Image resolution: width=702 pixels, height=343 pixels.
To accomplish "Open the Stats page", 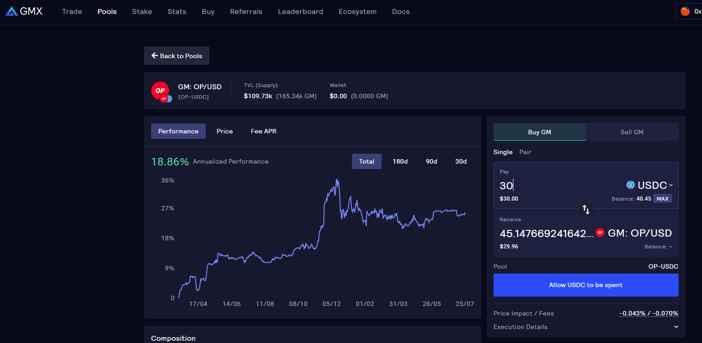I will [x=177, y=12].
